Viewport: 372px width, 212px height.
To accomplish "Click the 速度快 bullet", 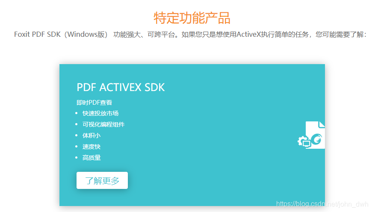I will pos(92,147).
